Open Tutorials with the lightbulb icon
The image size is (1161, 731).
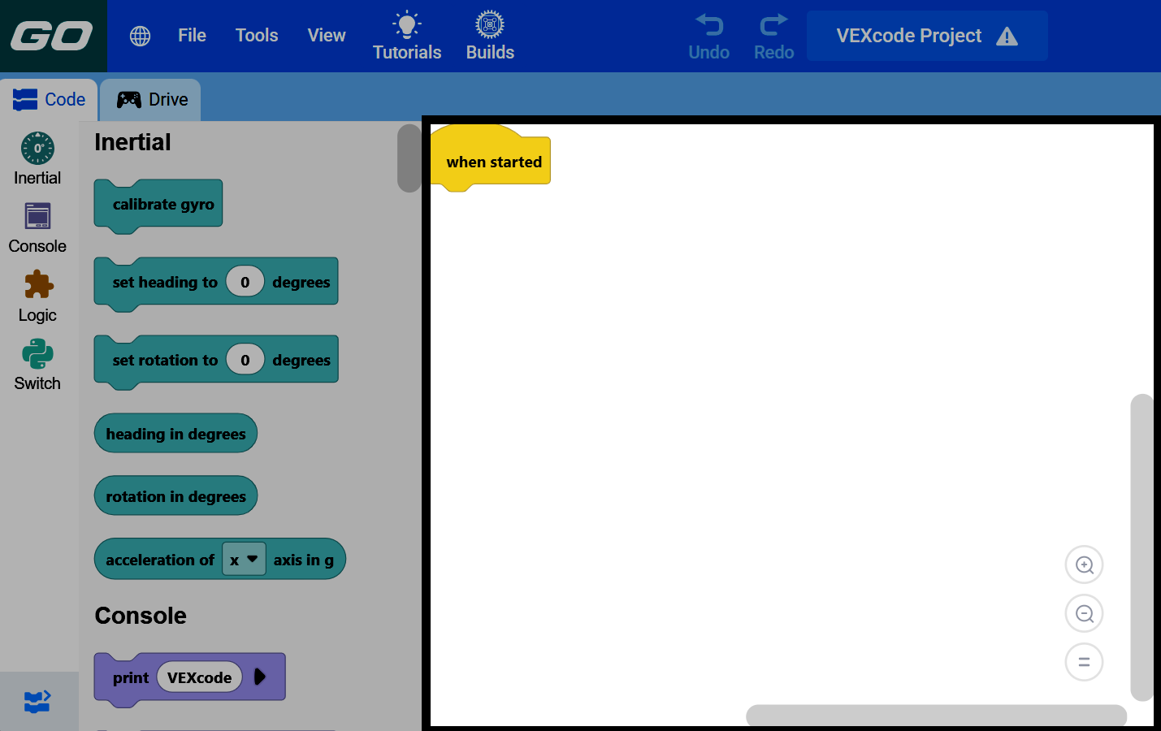pyautogui.click(x=407, y=36)
